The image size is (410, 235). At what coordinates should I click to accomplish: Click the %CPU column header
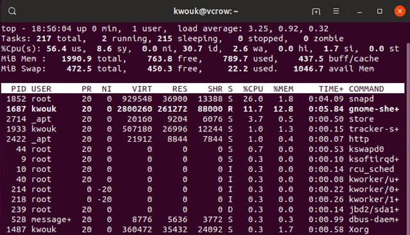(x=253, y=89)
